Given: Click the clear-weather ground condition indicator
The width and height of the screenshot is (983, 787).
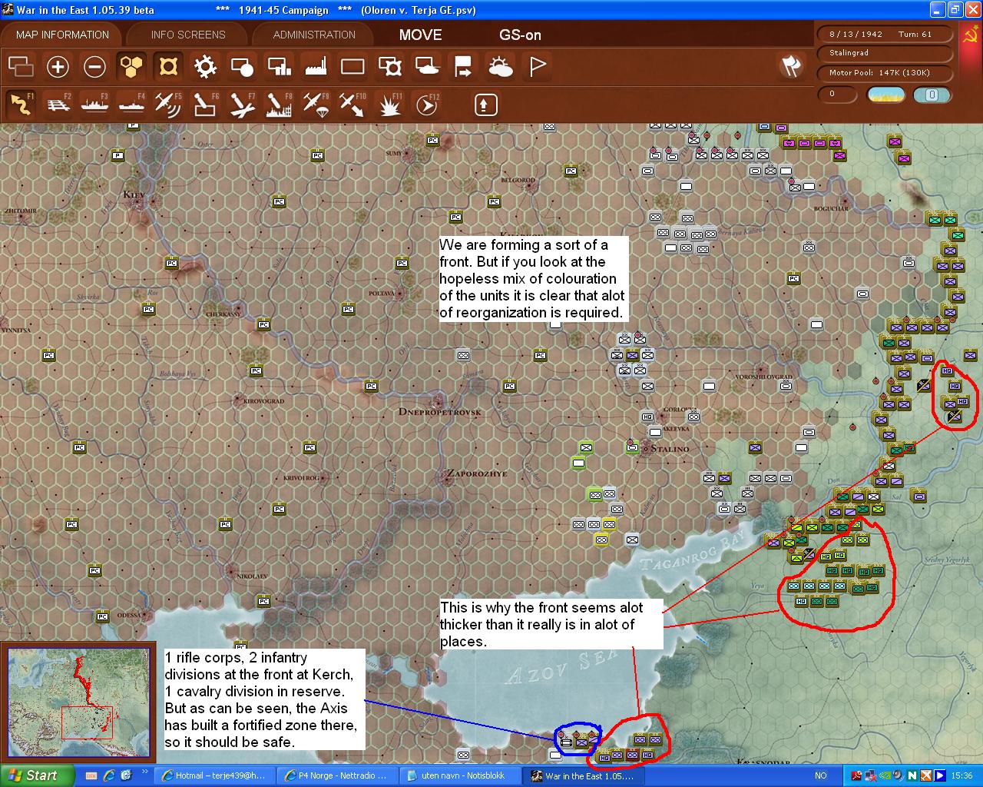Looking at the screenshot, I should click(885, 95).
